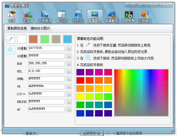Image resolution: width=177 pixels, height=136 pixels.
Task: Click 清除放大图片 button
Action: 40,28
